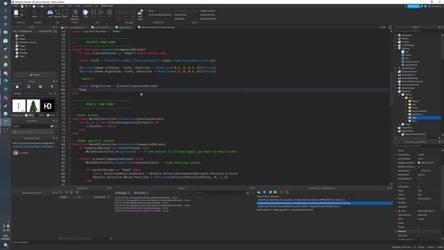This screenshot has width=444, height=250.
Task: Select the highlighted Play folder in Explorer
Action: pyautogui.click(x=424, y=117)
